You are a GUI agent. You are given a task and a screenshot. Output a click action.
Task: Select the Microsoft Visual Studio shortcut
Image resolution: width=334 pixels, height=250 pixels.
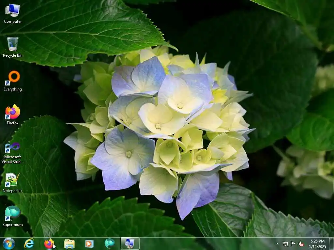(13, 153)
